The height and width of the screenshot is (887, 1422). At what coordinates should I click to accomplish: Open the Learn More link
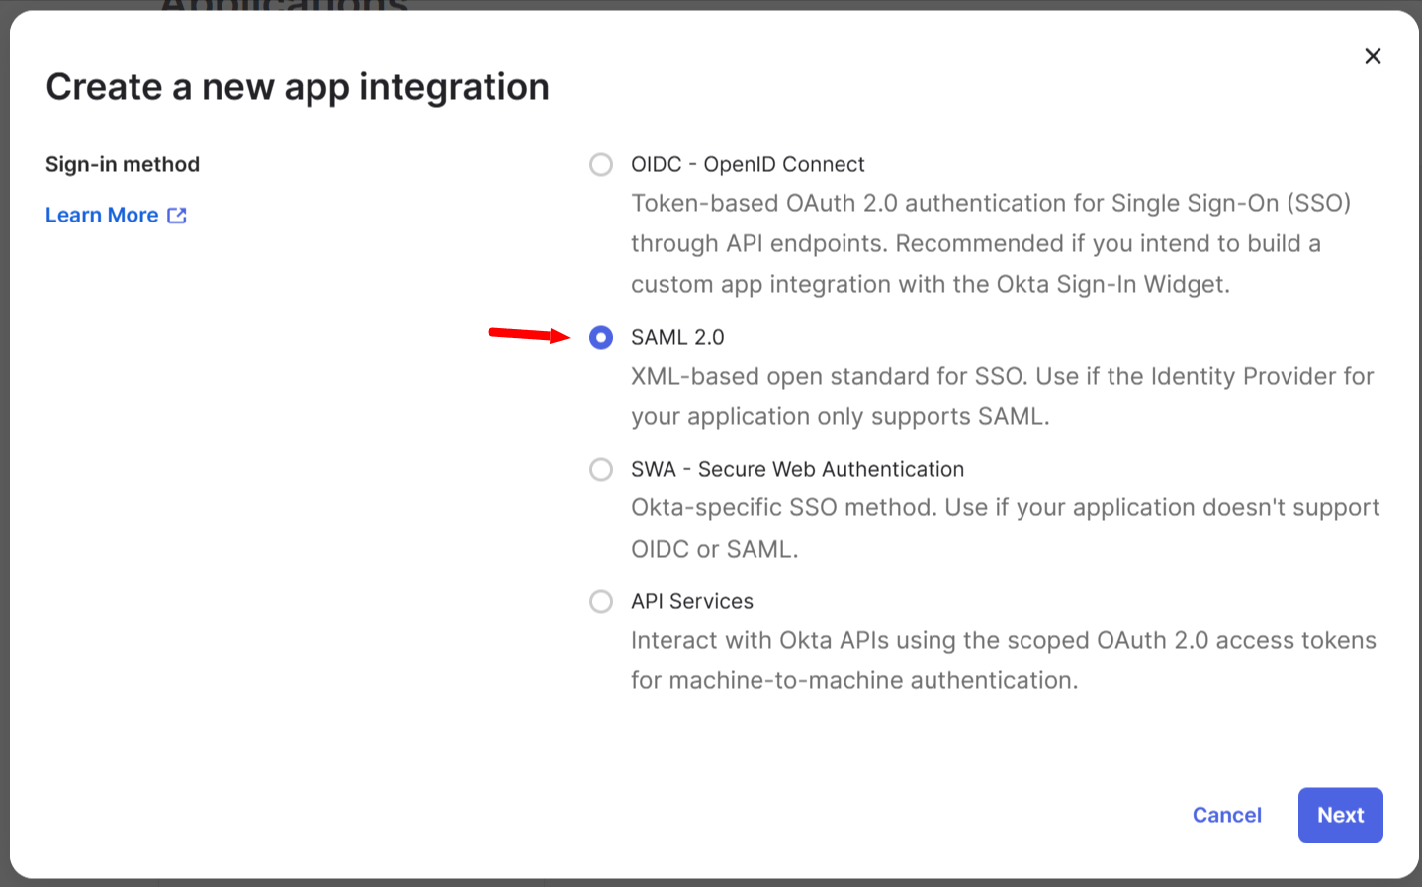click(102, 216)
